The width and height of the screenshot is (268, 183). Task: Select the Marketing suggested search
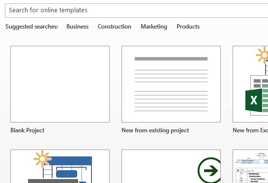pos(154,27)
